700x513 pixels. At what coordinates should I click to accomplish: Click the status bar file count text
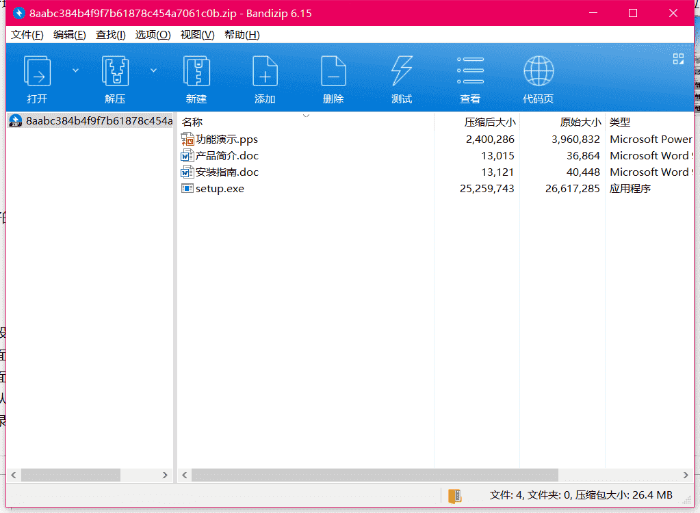581,495
